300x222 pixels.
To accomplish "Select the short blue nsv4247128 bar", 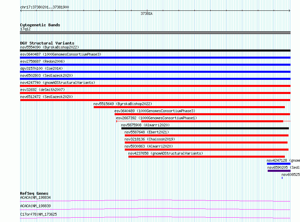I will 279,164.
